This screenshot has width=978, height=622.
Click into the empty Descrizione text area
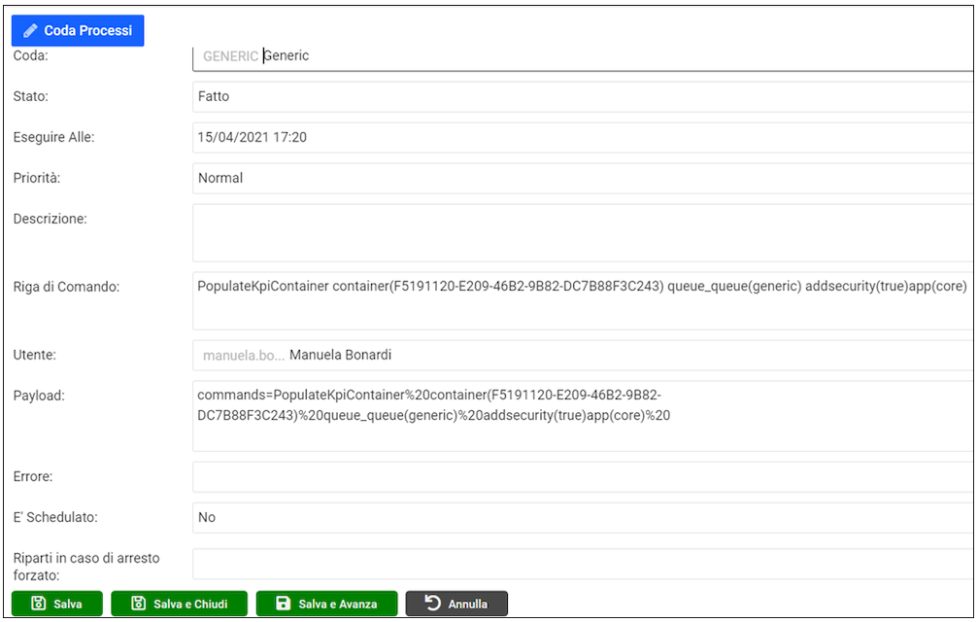(x=583, y=233)
